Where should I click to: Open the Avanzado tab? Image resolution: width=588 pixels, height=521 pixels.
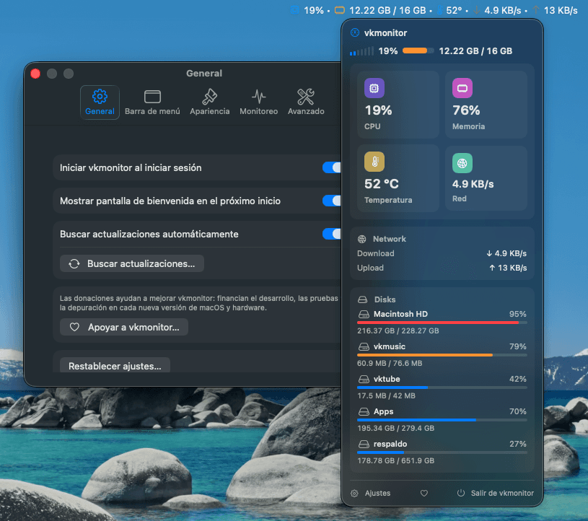tap(306, 102)
